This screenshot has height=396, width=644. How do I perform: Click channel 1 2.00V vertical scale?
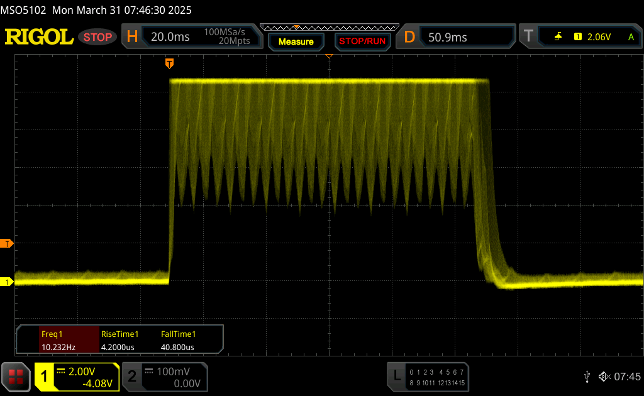pos(82,371)
